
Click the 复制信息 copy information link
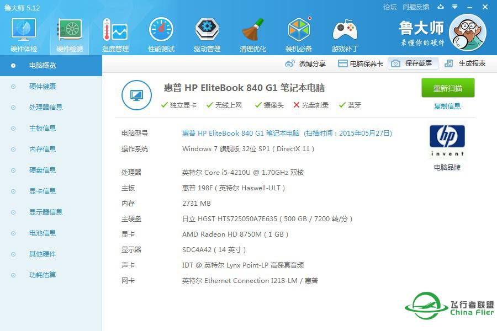click(x=447, y=106)
